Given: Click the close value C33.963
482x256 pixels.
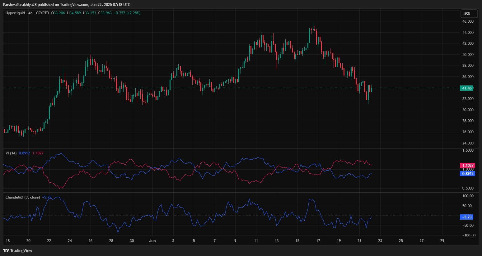Looking at the screenshot, I should [x=105, y=13].
